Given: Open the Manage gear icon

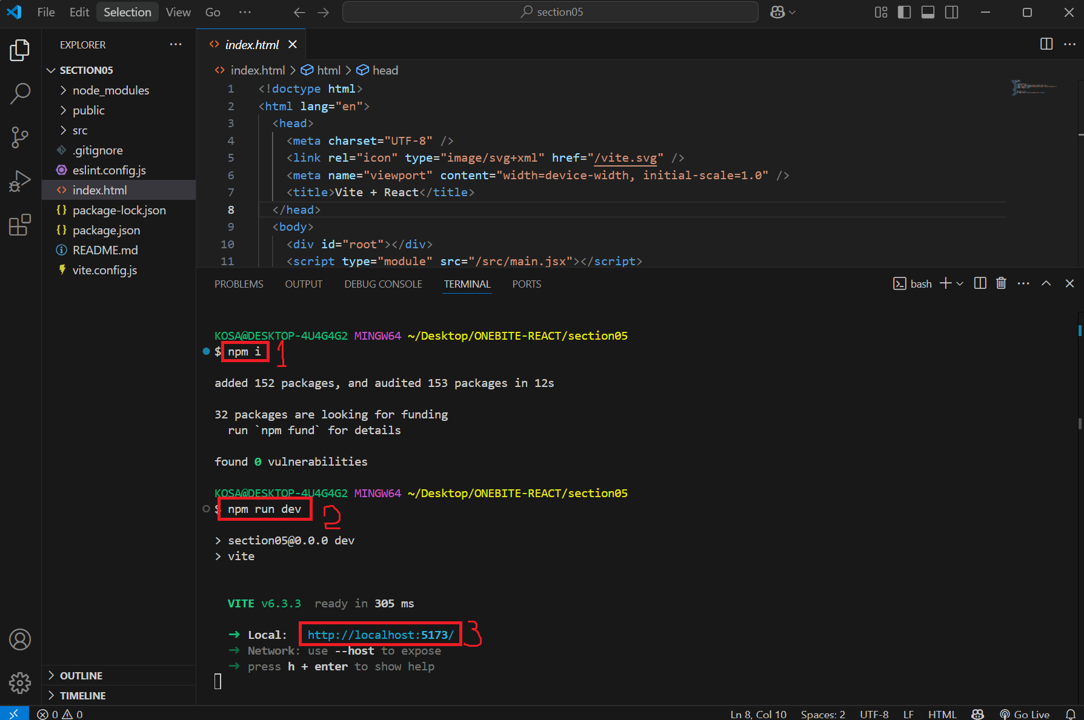Looking at the screenshot, I should (20, 683).
